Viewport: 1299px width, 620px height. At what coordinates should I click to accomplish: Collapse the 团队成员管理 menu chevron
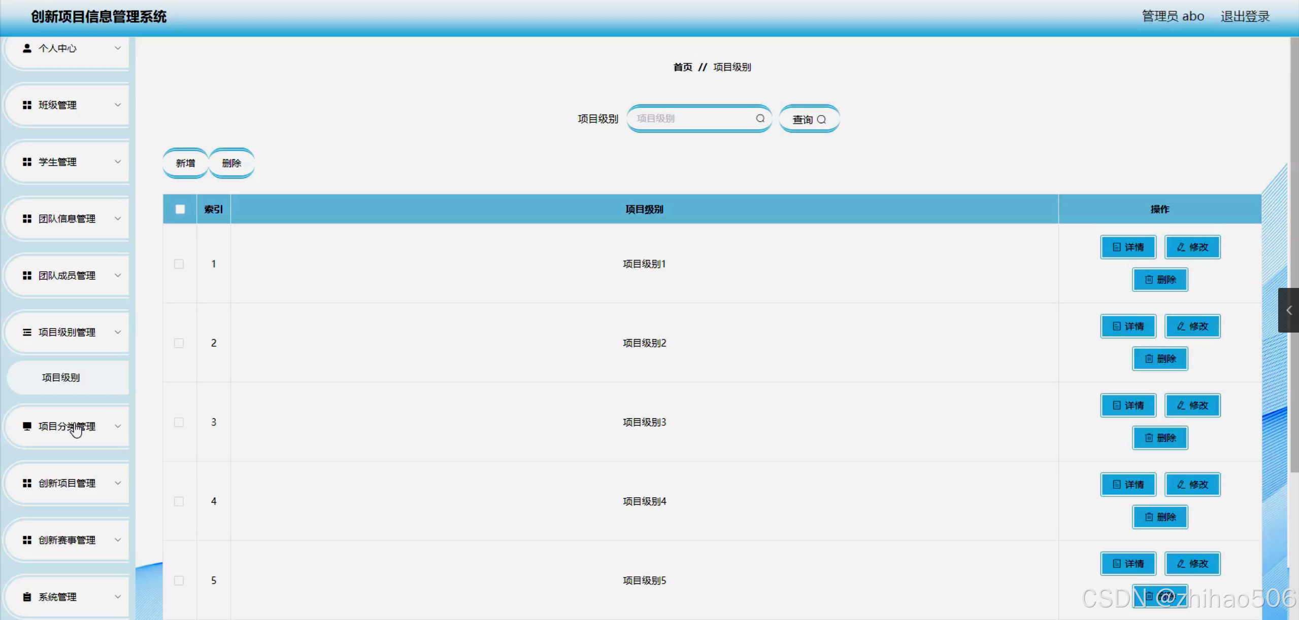pyautogui.click(x=118, y=275)
